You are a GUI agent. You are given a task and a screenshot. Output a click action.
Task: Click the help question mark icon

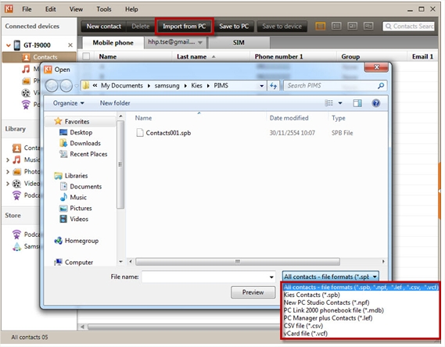point(375,103)
